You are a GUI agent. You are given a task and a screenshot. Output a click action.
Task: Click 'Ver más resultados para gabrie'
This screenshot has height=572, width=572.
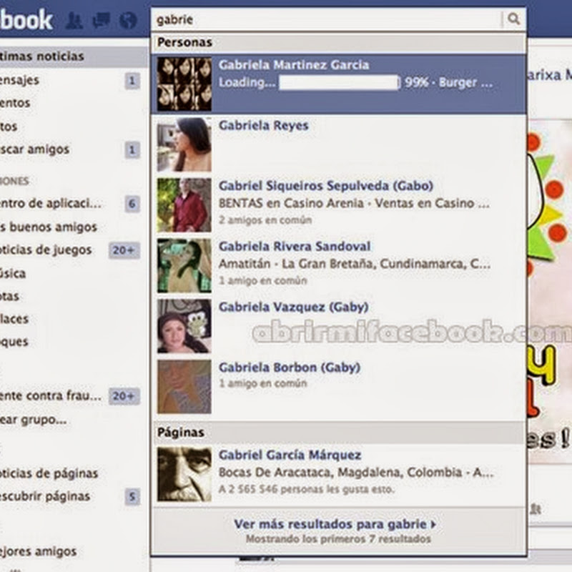(x=335, y=524)
